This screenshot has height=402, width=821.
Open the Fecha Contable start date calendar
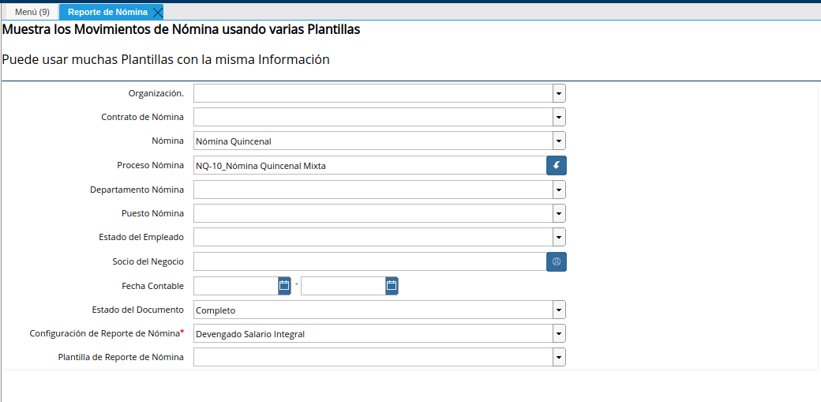click(x=284, y=286)
